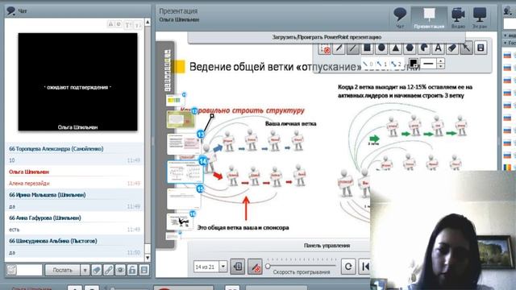Screen dimensions: 516x290
Task: Toggle the chat lock icon
Action: [132, 270]
